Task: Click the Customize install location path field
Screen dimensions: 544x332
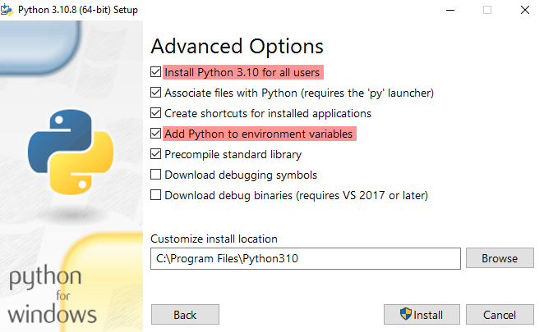Action: [305, 258]
